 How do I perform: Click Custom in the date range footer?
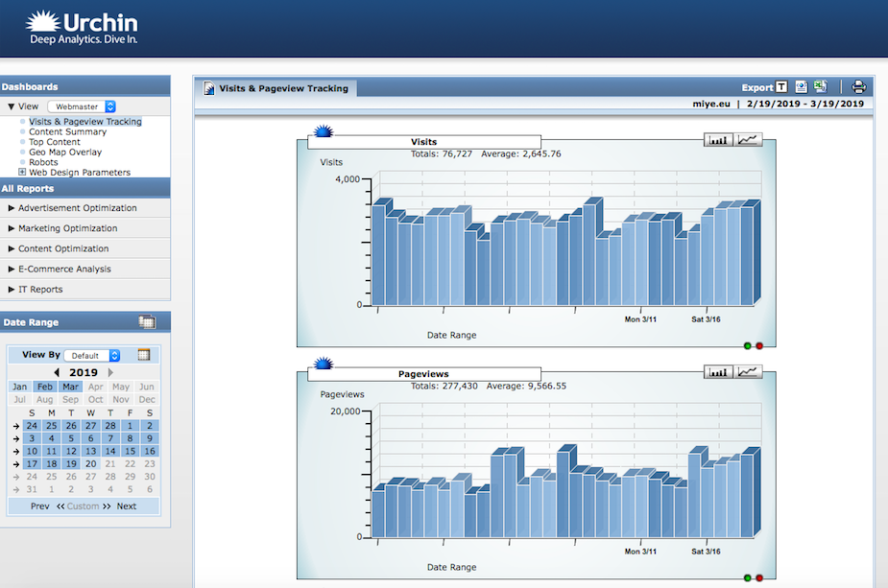click(83, 506)
